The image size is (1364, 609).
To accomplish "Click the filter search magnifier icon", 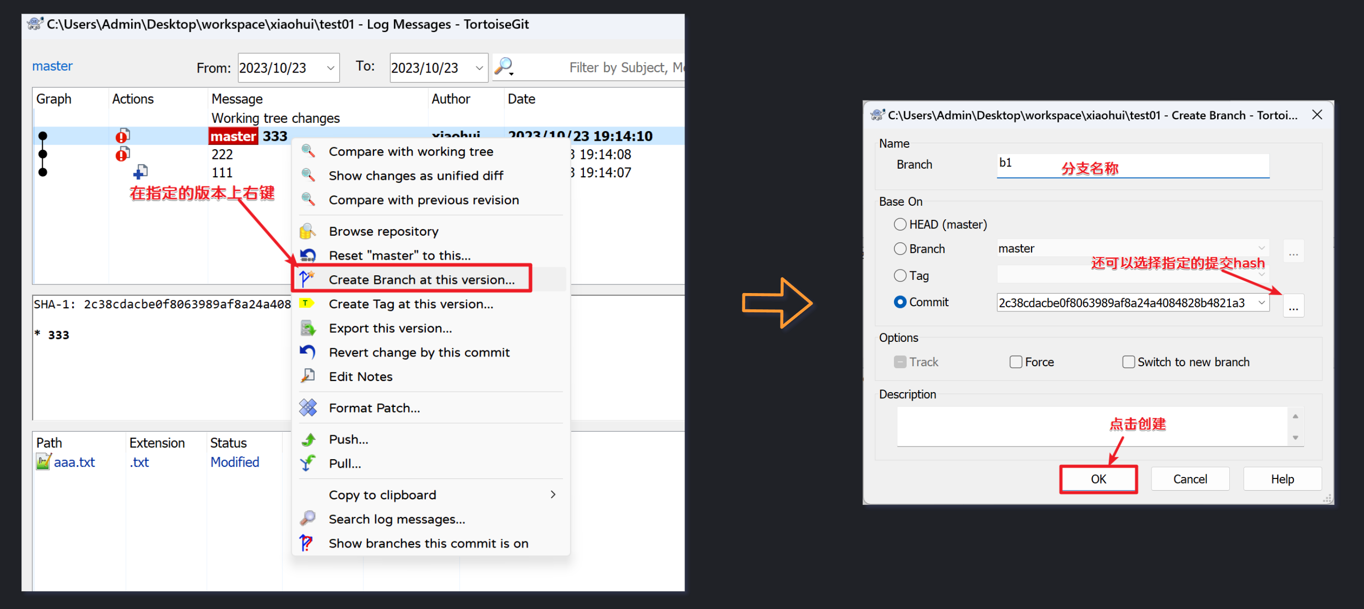I will point(504,67).
